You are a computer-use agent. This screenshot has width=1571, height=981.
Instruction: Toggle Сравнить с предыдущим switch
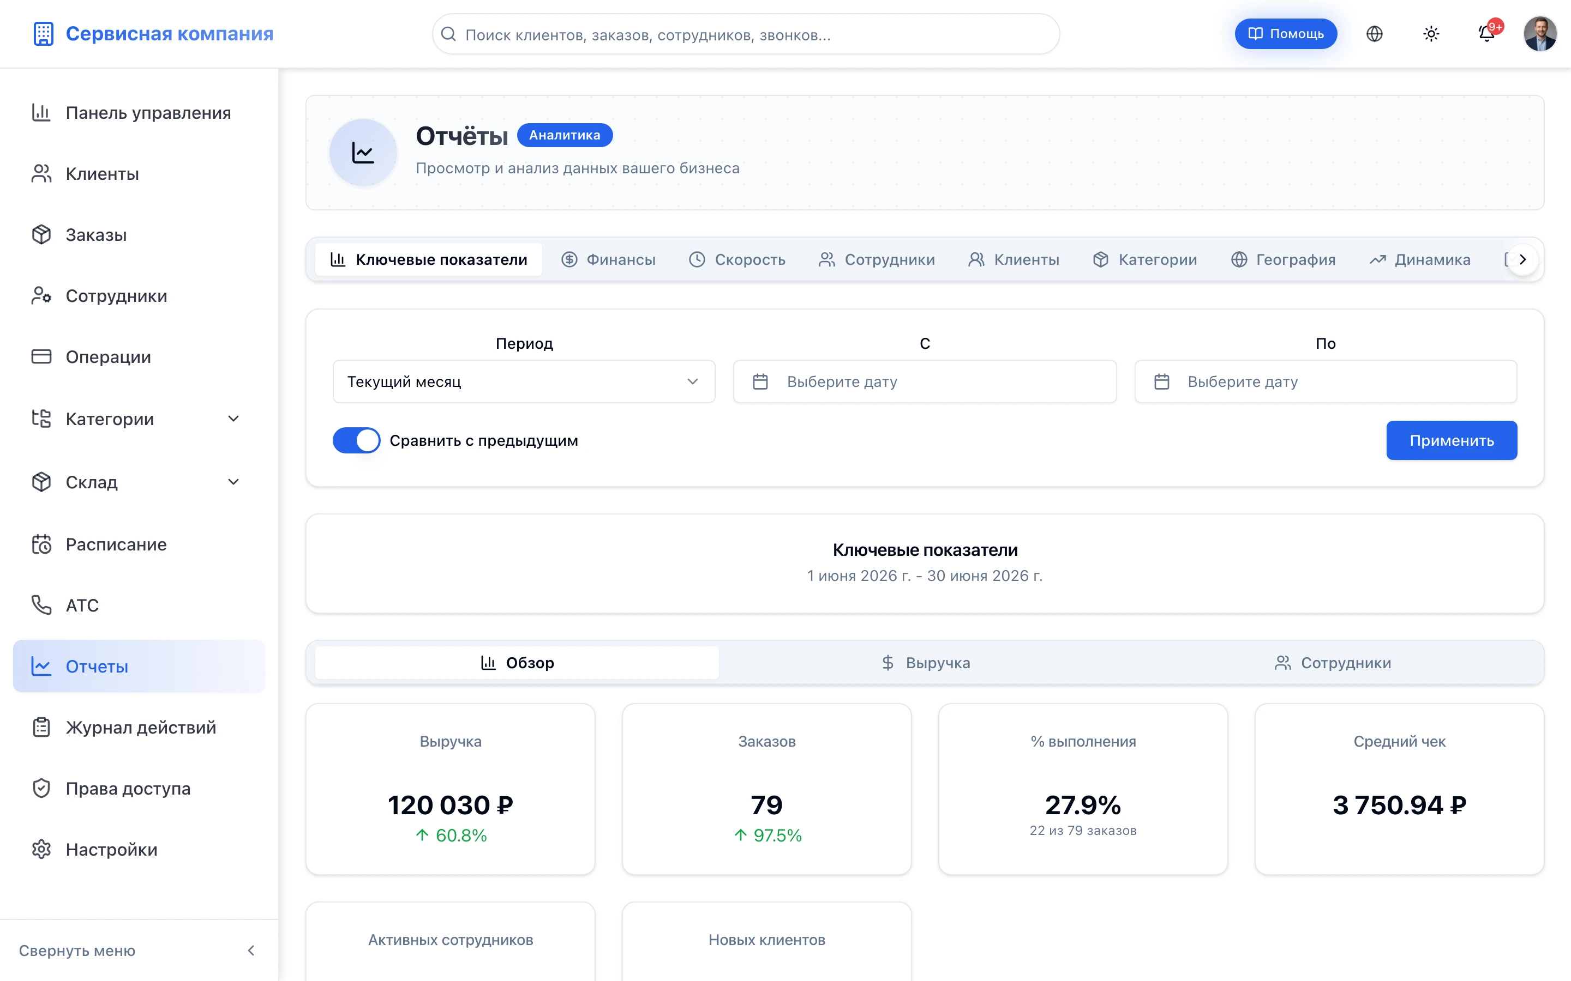point(356,440)
